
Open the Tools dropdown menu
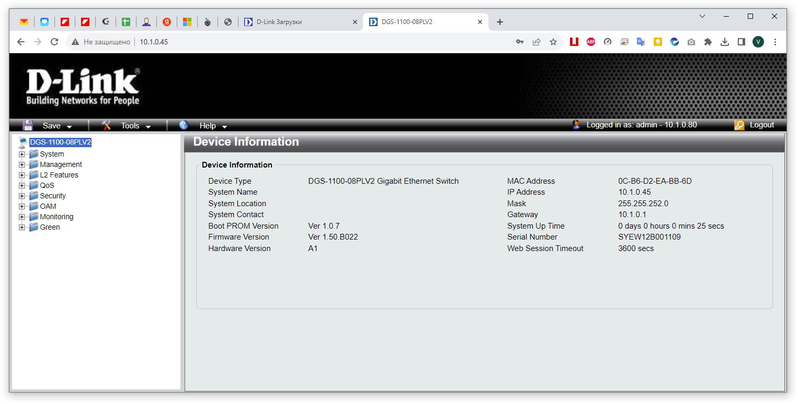[x=135, y=126]
